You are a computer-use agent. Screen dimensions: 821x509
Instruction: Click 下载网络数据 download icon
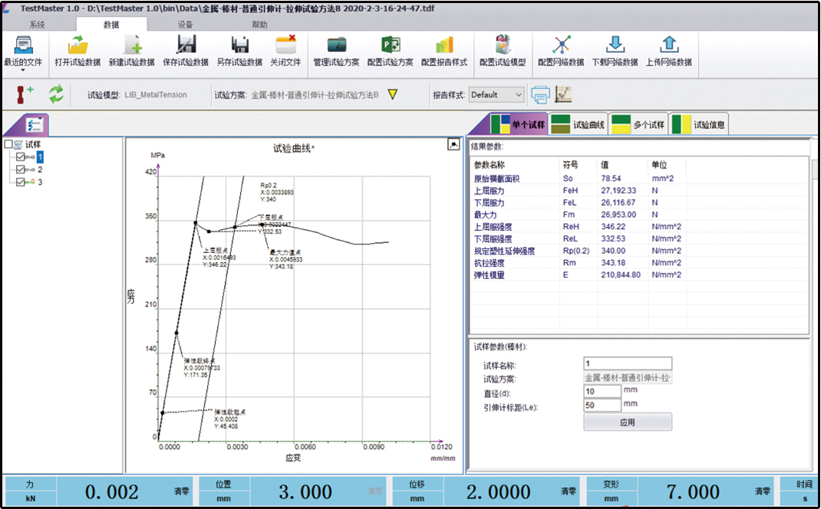click(614, 46)
